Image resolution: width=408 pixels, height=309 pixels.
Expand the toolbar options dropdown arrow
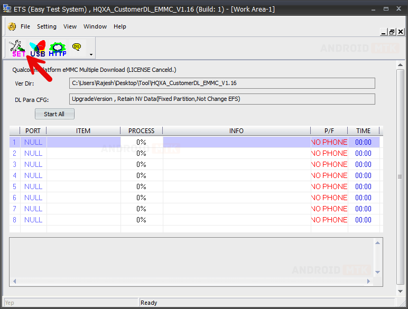[91, 54]
